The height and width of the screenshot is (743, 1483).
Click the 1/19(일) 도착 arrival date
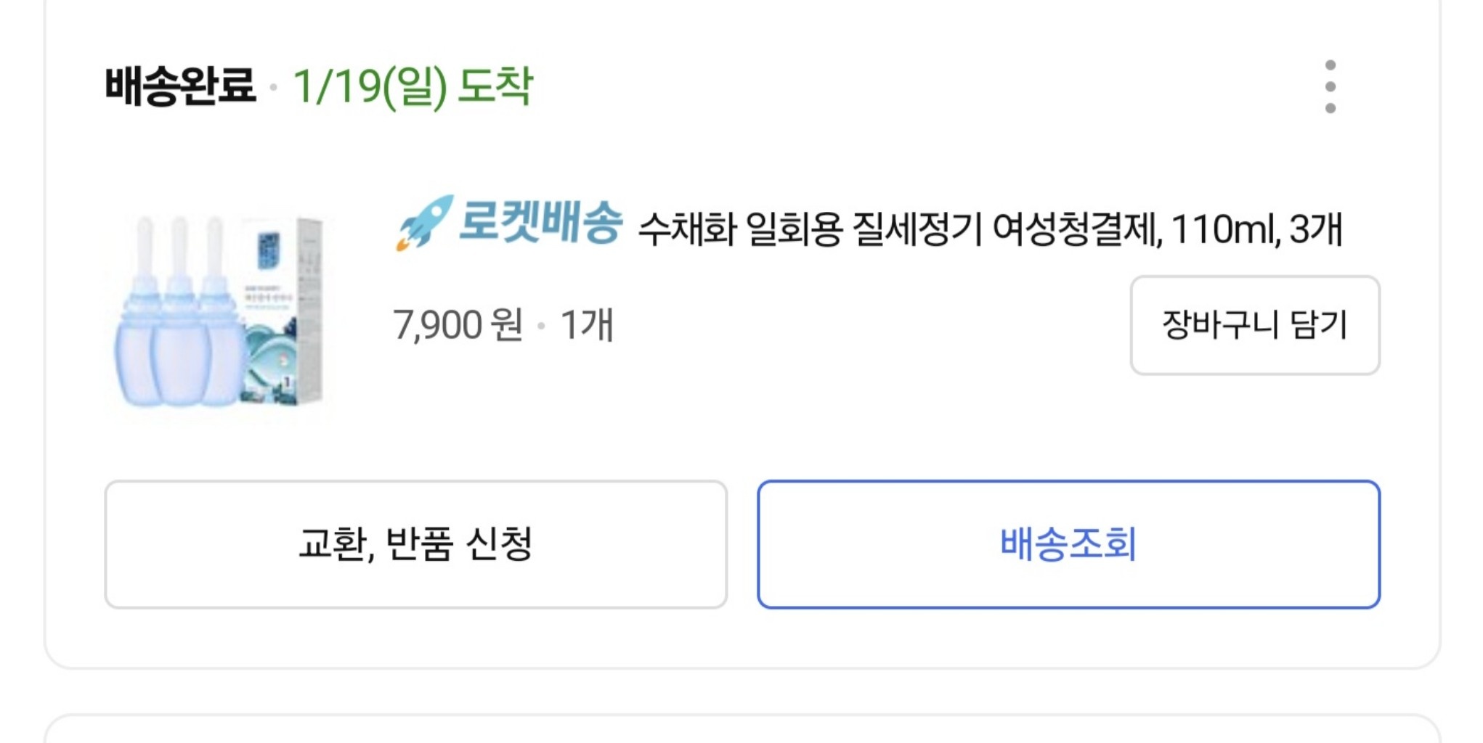pos(413,86)
